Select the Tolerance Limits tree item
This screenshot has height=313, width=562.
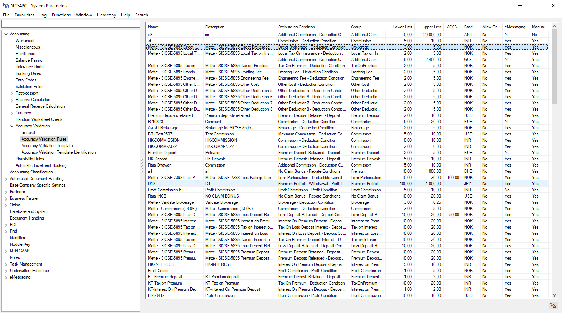30,66
